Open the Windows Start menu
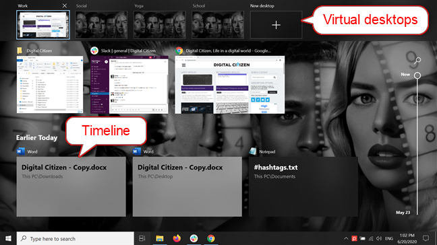 tap(8, 238)
